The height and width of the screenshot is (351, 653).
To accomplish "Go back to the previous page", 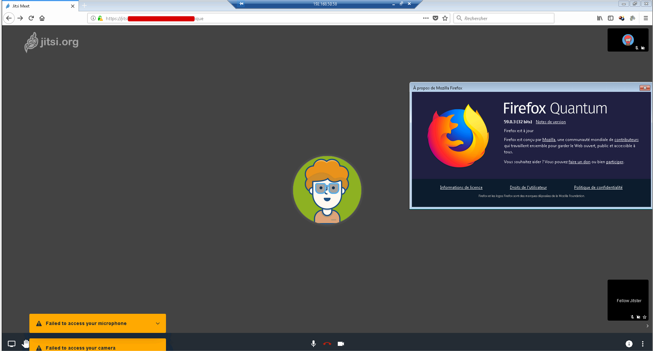I will (9, 18).
